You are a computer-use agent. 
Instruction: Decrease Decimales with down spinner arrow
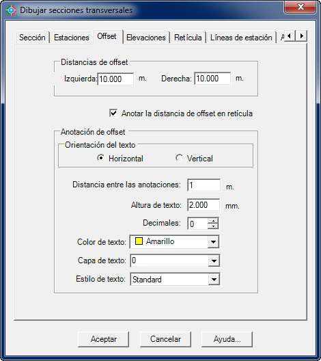click(x=213, y=226)
